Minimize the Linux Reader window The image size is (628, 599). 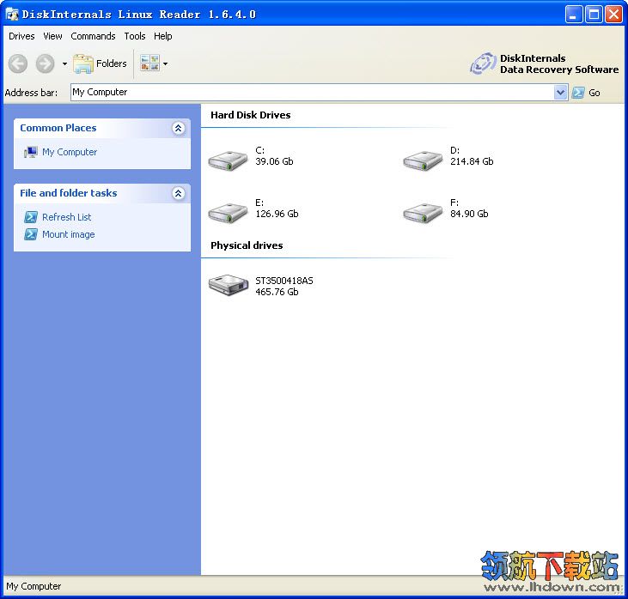coord(574,15)
